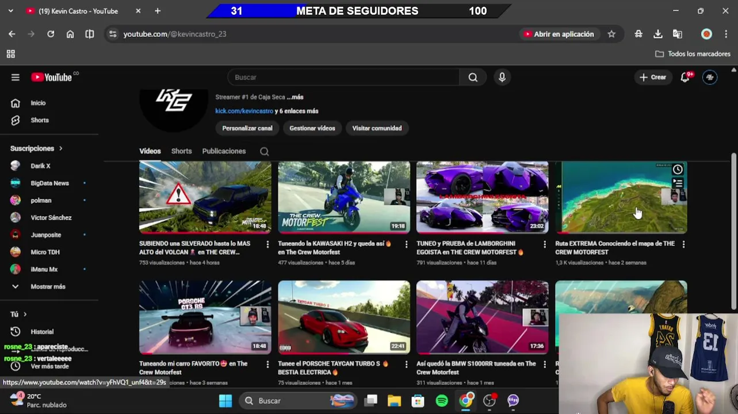Expand the Tú section

18,314
